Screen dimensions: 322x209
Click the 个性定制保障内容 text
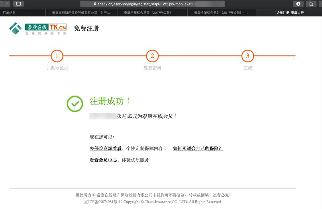point(146,148)
